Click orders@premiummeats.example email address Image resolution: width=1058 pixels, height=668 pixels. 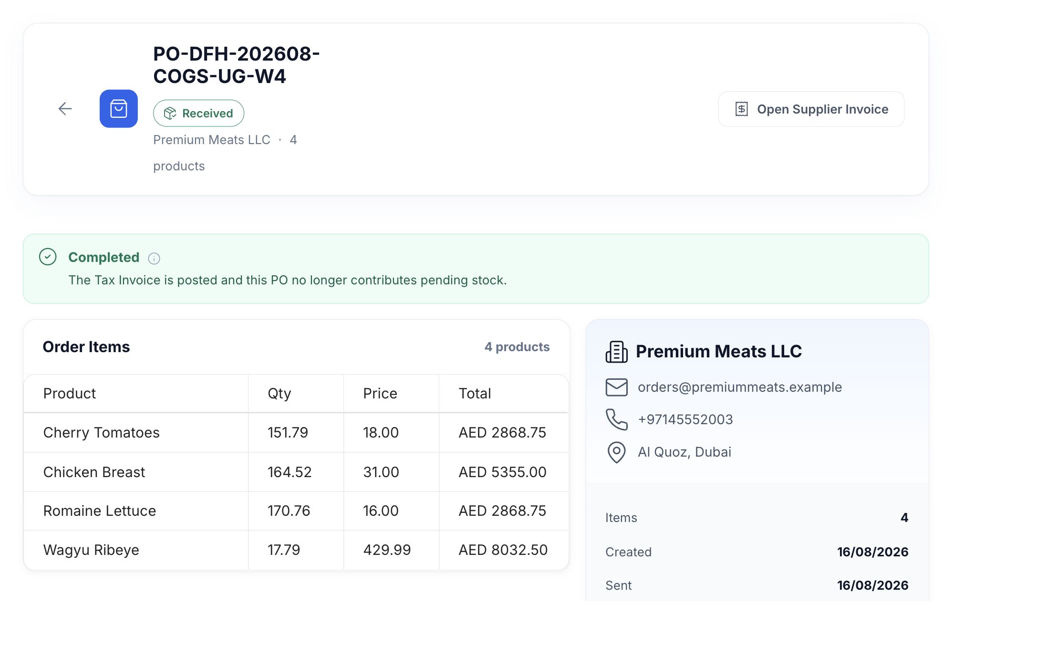740,387
